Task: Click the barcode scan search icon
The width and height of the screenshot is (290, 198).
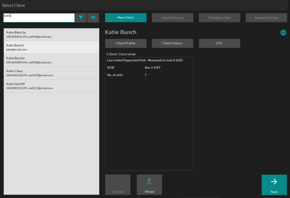Action: pyautogui.click(x=93, y=18)
